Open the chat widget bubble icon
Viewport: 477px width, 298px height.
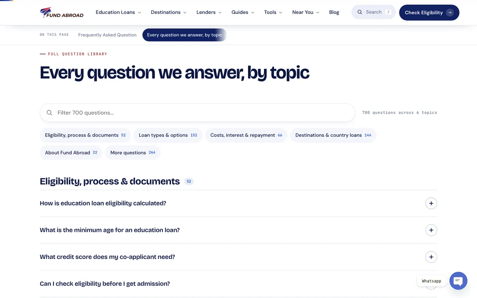[458, 281]
